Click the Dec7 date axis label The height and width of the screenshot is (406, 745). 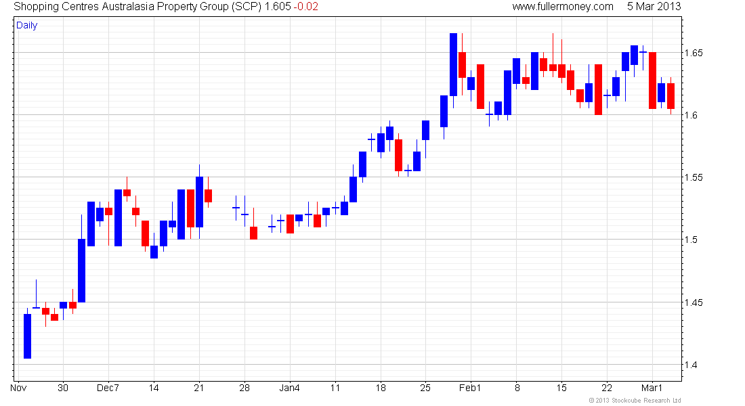108,388
